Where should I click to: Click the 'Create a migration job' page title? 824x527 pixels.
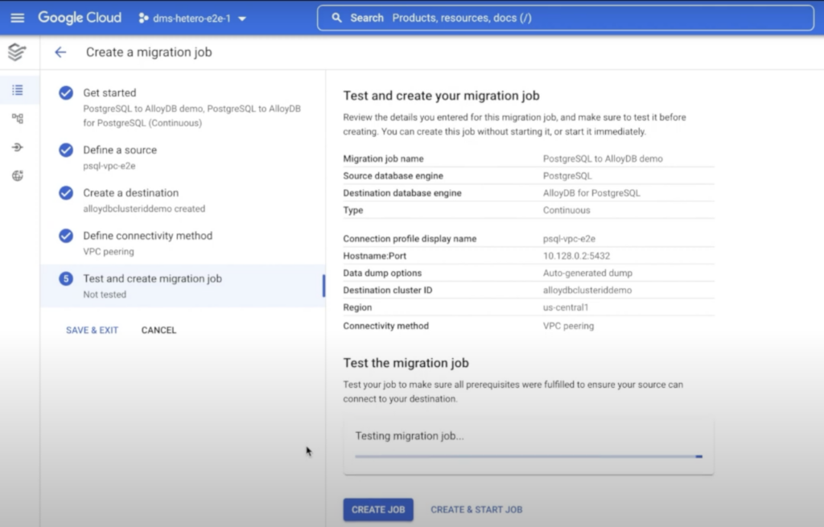(149, 52)
